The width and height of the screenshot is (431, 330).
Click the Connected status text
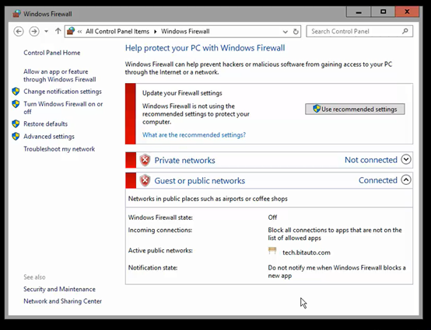point(378,180)
